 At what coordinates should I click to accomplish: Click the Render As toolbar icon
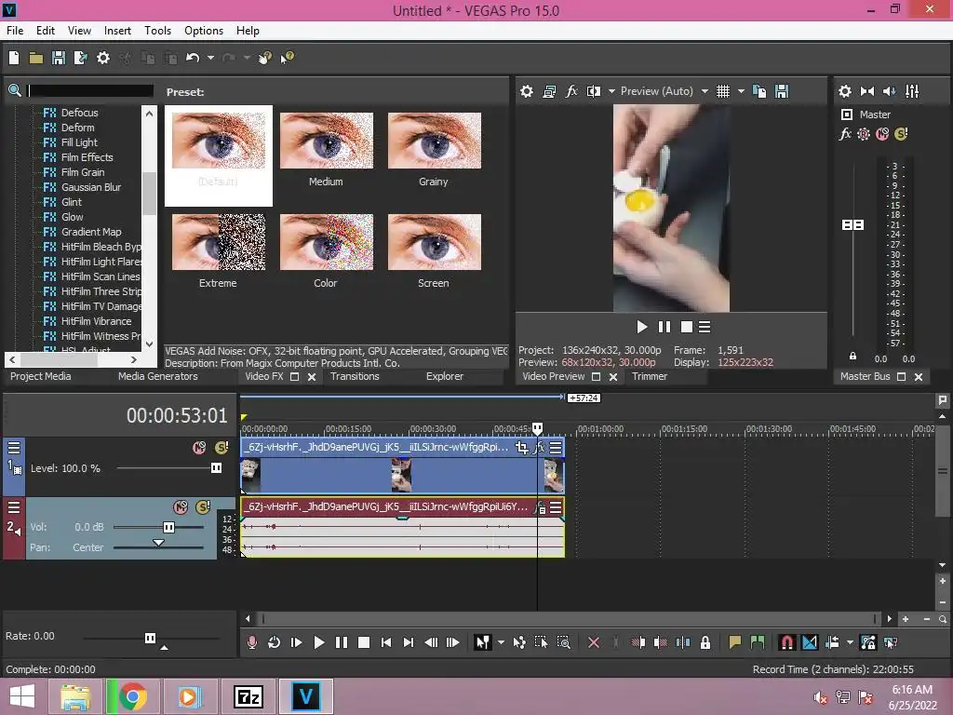pyautogui.click(x=80, y=58)
